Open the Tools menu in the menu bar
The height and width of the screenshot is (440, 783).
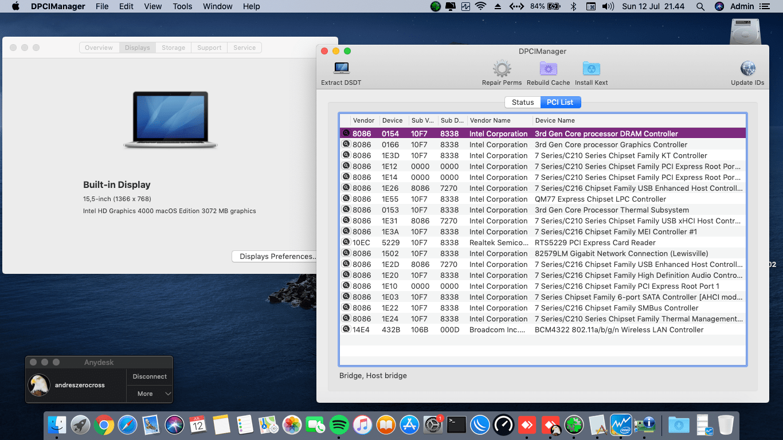click(x=182, y=6)
